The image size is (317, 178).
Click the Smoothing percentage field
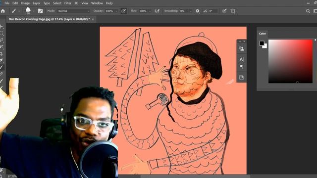[184, 11]
